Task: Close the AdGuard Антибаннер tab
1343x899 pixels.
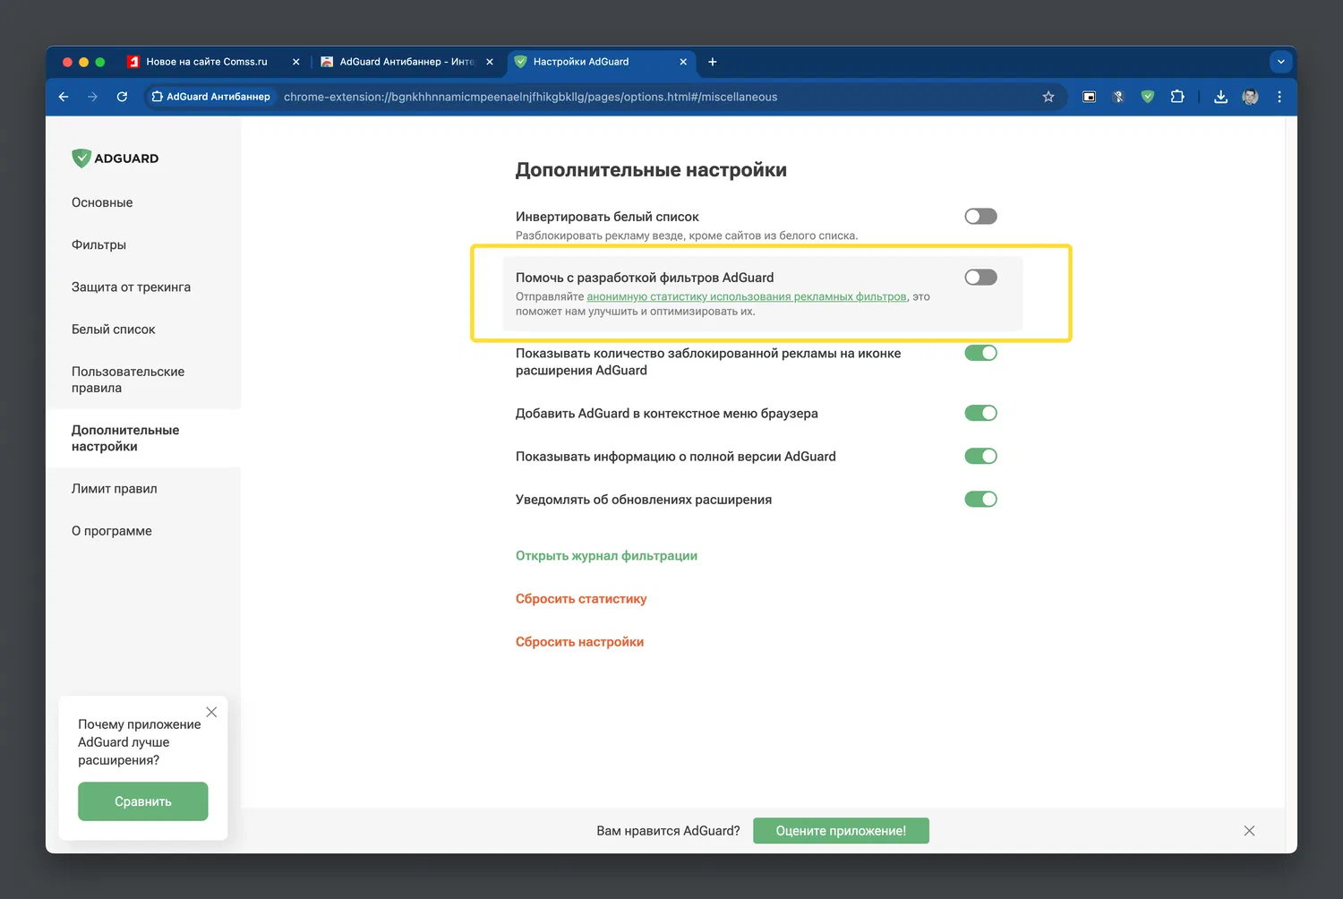Action: click(x=490, y=62)
